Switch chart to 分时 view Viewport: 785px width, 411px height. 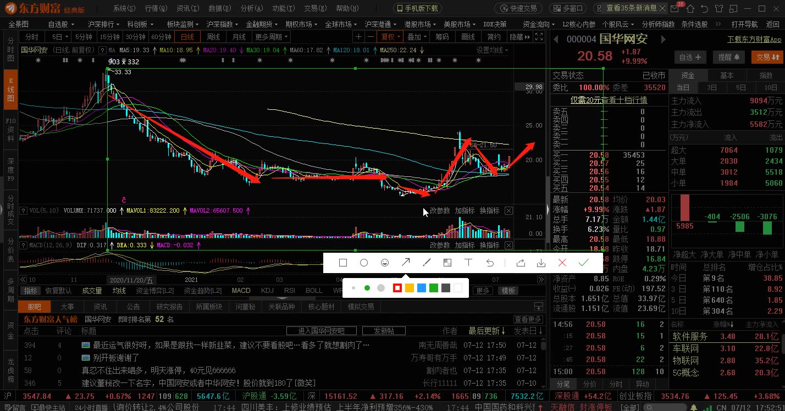coord(32,37)
